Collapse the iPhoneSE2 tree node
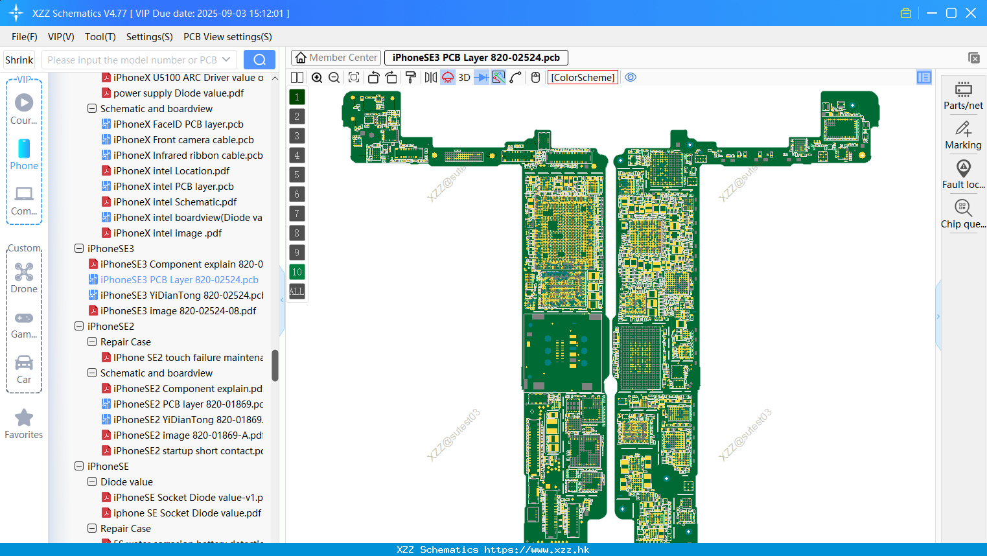 [x=79, y=326]
